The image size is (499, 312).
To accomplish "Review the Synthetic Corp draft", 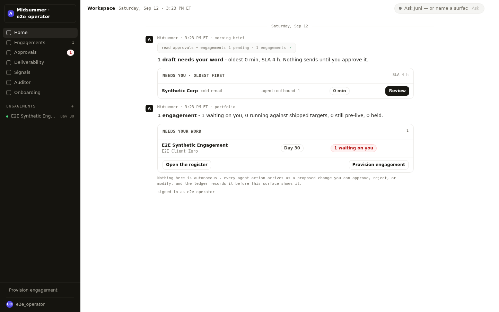I will click(397, 91).
